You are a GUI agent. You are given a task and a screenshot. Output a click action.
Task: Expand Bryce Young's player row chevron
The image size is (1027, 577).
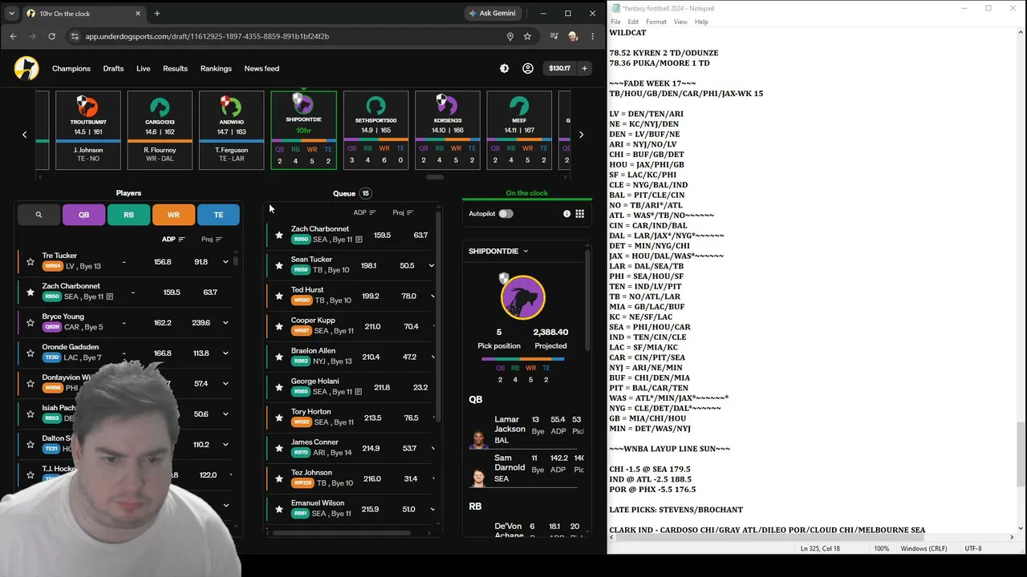click(x=225, y=322)
